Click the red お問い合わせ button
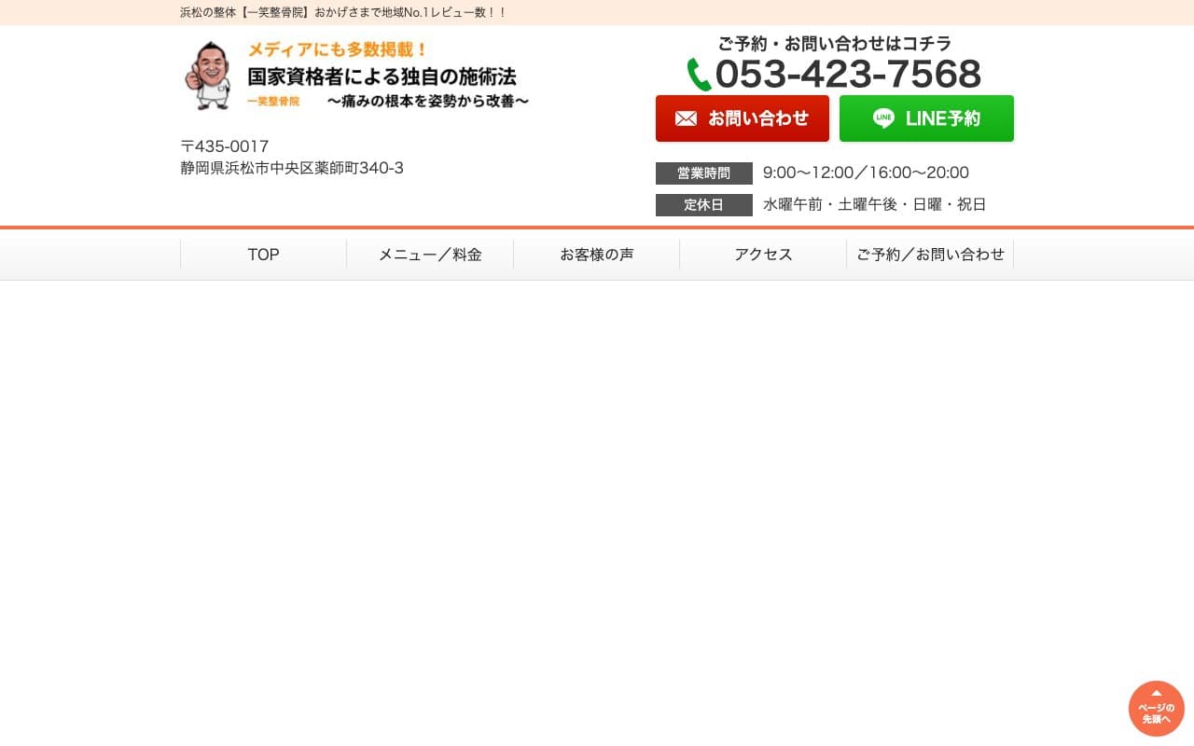 pyautogui.click(x=743, y=118)
